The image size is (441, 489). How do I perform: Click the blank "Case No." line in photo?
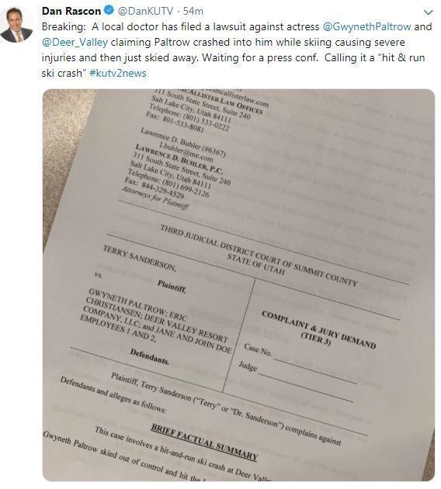pyautogui.click(x=314, y=370)
